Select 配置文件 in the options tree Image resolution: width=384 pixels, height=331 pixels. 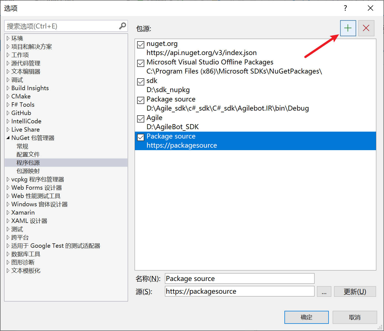pos(28,155)
